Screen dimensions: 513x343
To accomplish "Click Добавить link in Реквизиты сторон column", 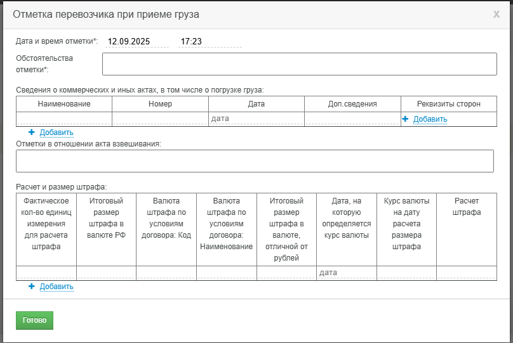I will (x=430, y=119).
